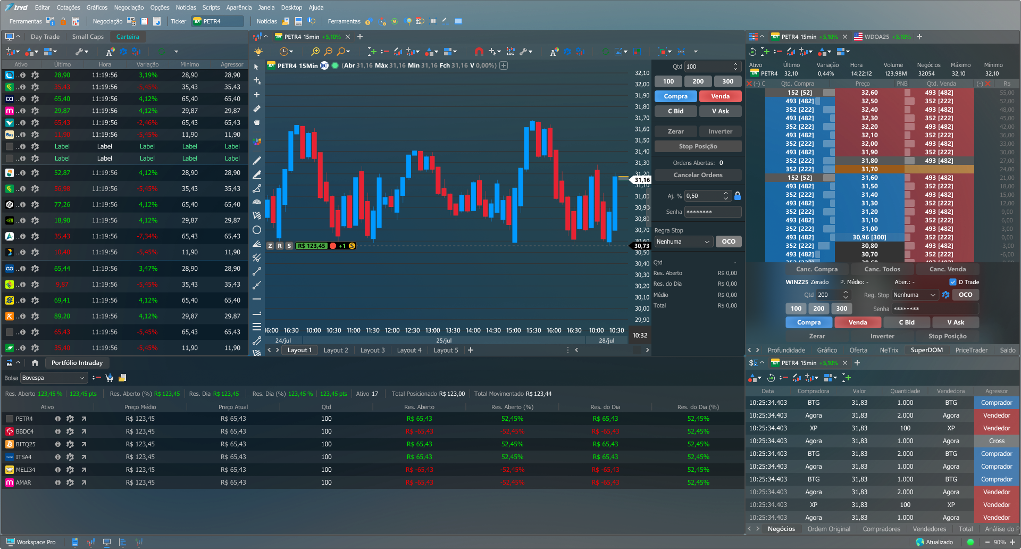Click Compra button in chart order panel

[675, 96]
